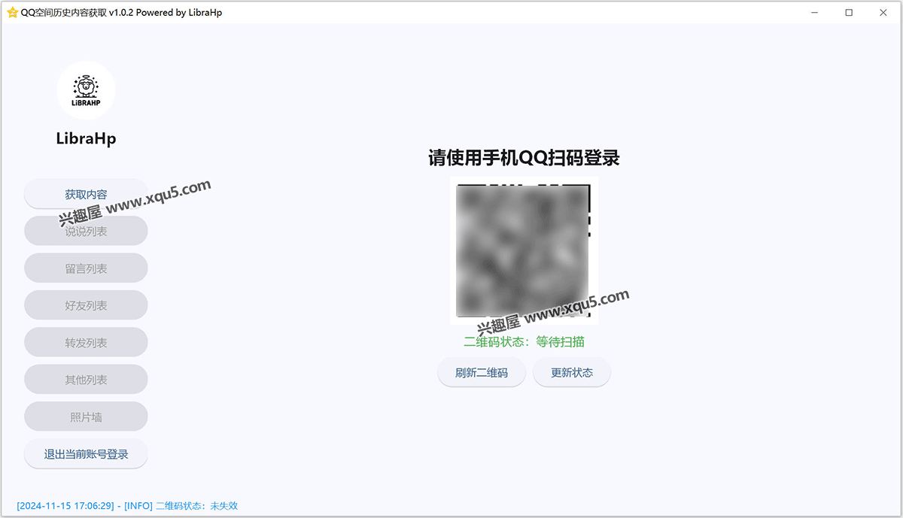
Task: Go to 好友列表
Action: 86,305
